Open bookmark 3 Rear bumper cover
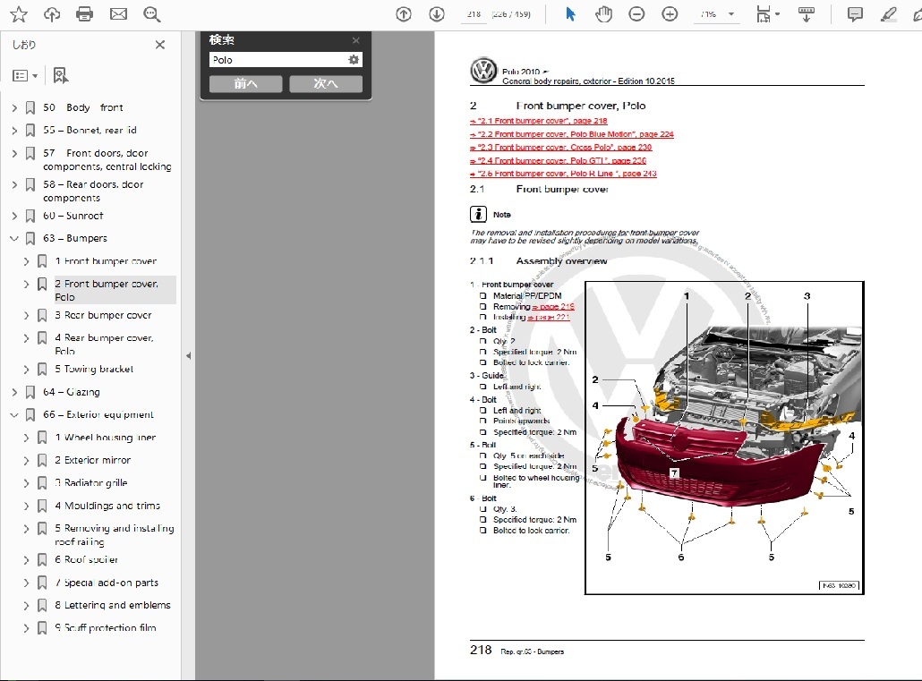 pyautogui.click(x=104, y=315)
